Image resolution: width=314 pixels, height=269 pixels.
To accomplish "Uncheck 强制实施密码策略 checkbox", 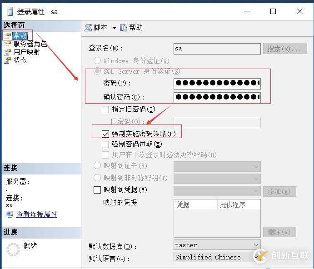I will [105, 134].
